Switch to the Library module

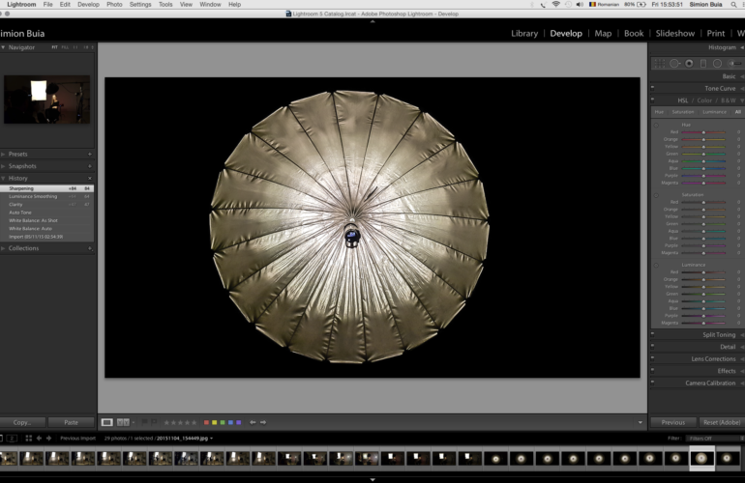click(524, 33)
